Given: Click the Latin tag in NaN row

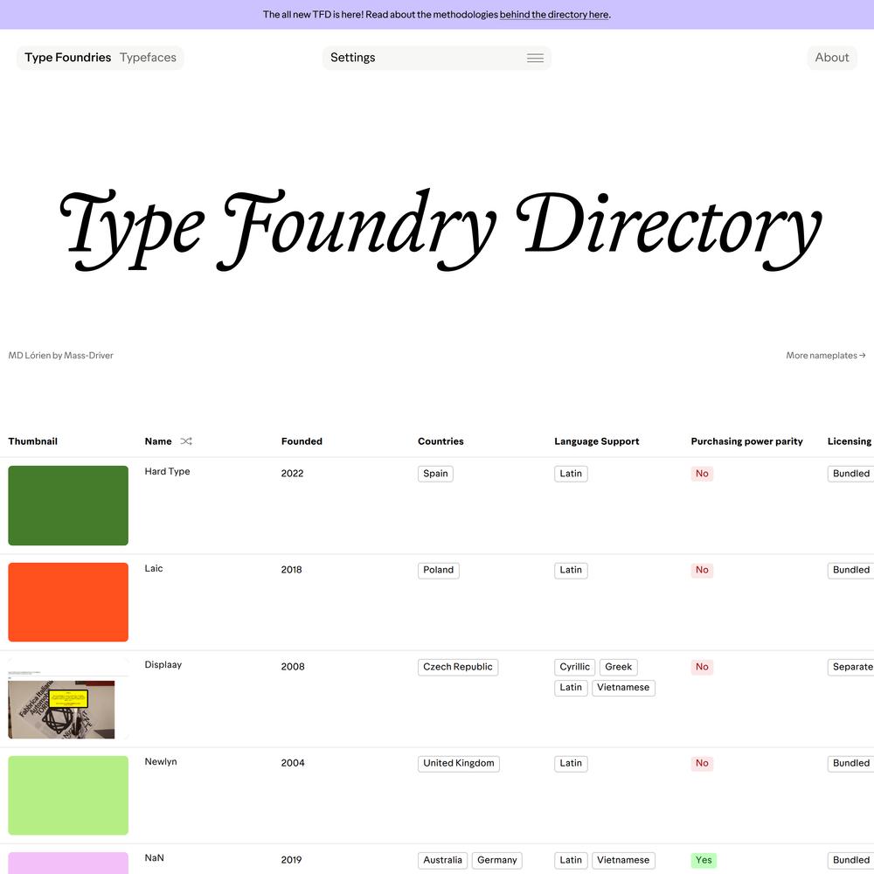Looking at the screenshot, I should click(x=571, y=860).
